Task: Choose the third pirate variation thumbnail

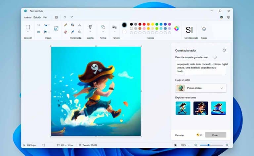Action: pyautogui.click(x=218, y=108)
